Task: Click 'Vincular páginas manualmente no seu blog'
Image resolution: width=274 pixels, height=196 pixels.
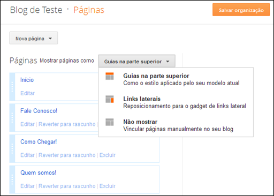Action: click(178, 129)
